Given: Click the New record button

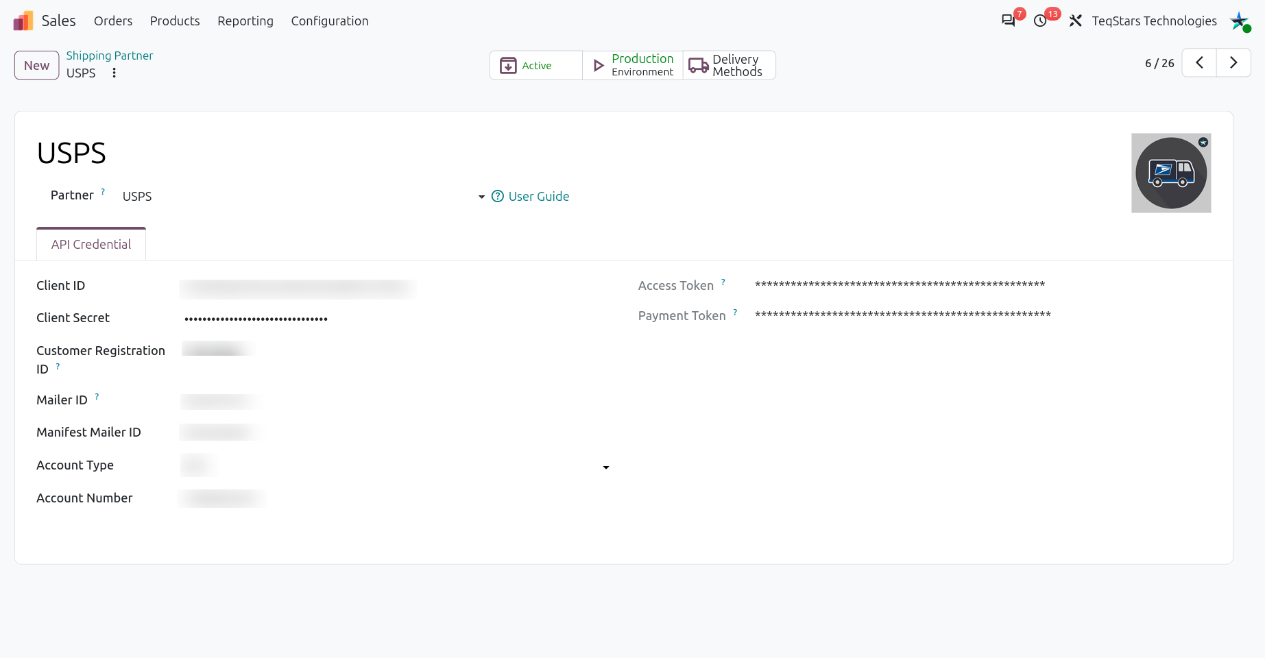Looking at the screenshot, I should click(x=37, y=65).
